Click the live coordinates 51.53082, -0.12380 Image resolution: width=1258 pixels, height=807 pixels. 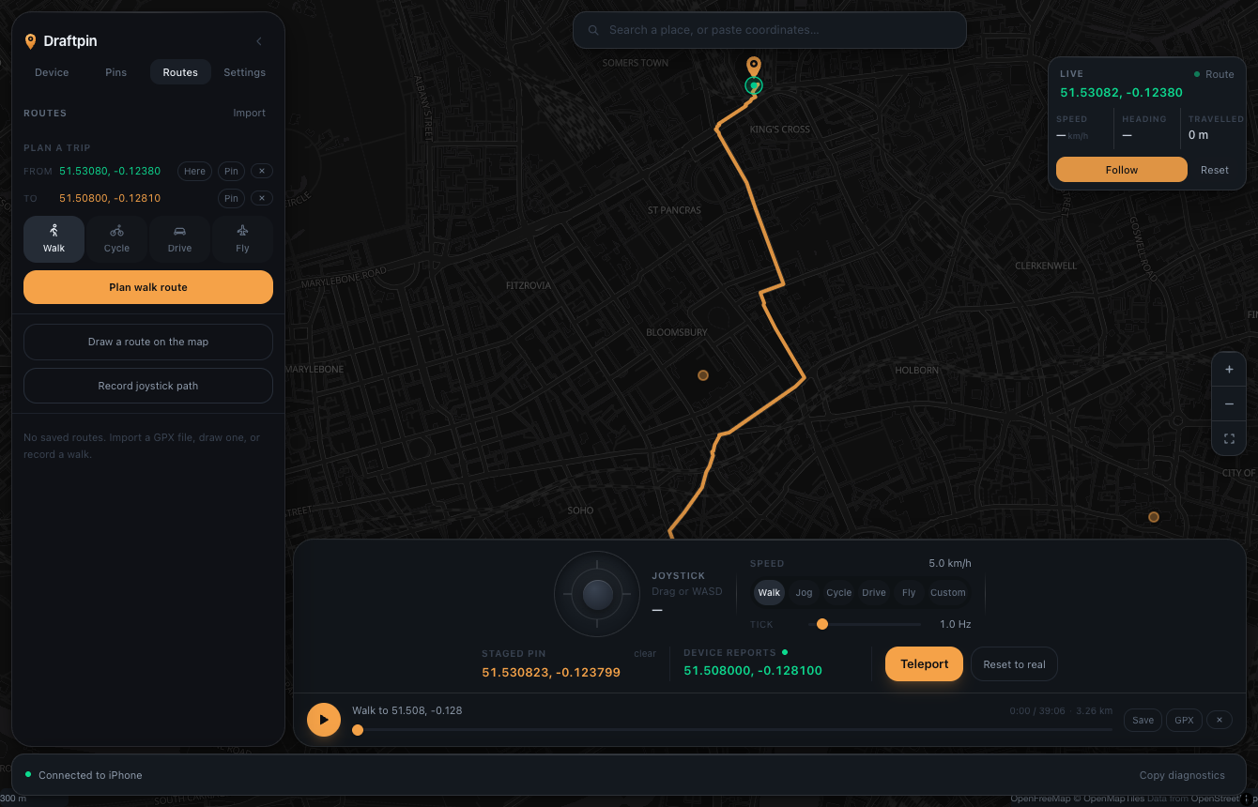pos(1121,92)
